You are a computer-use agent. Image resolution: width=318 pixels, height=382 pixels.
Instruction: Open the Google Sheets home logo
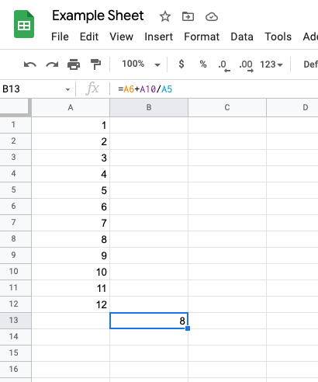[24, 24]
